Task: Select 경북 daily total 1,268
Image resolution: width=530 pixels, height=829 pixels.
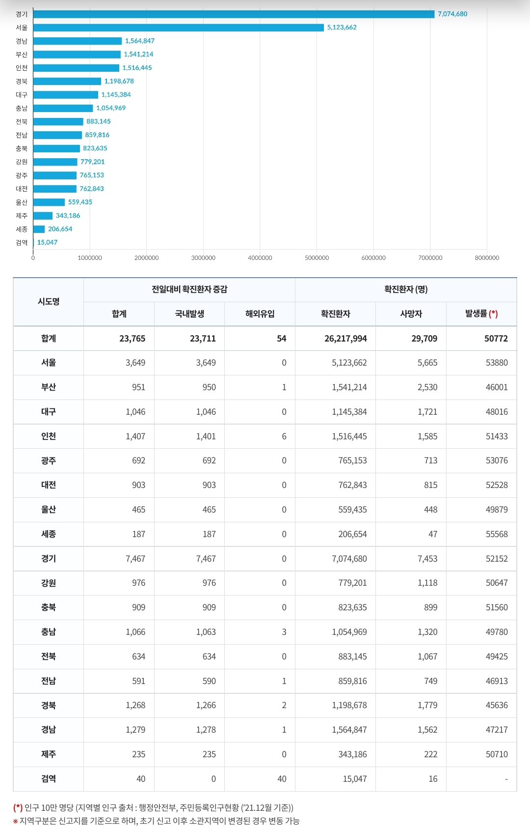Action: coord(135,705)
